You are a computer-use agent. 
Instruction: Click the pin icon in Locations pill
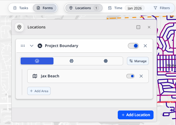click(x=71, y=8)
